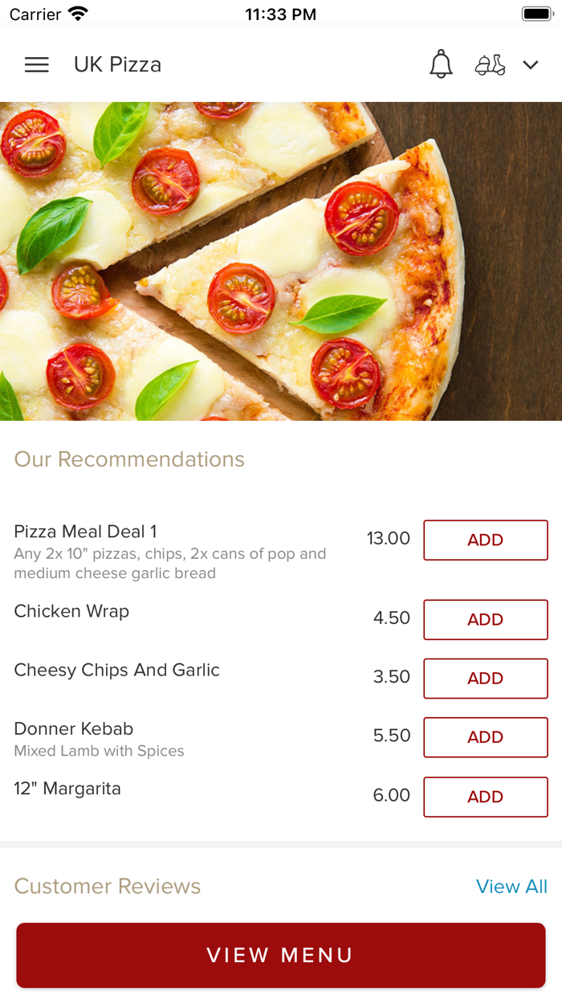Add Pizza Meal Deal 1 to order

tap(485, 540)
